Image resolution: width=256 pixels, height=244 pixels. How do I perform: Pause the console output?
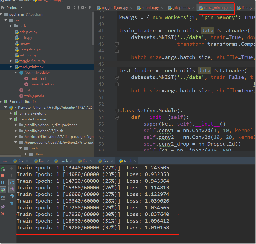3,183
